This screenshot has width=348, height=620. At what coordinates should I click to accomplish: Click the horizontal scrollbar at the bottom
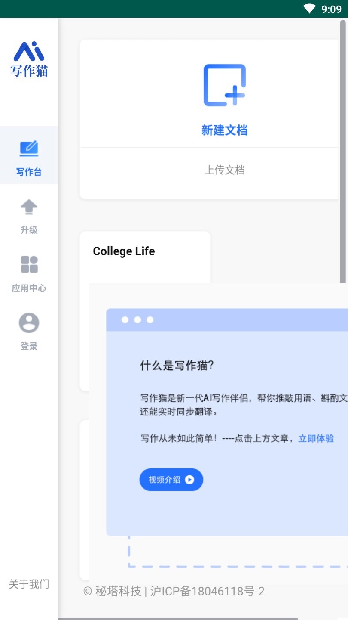178,619
